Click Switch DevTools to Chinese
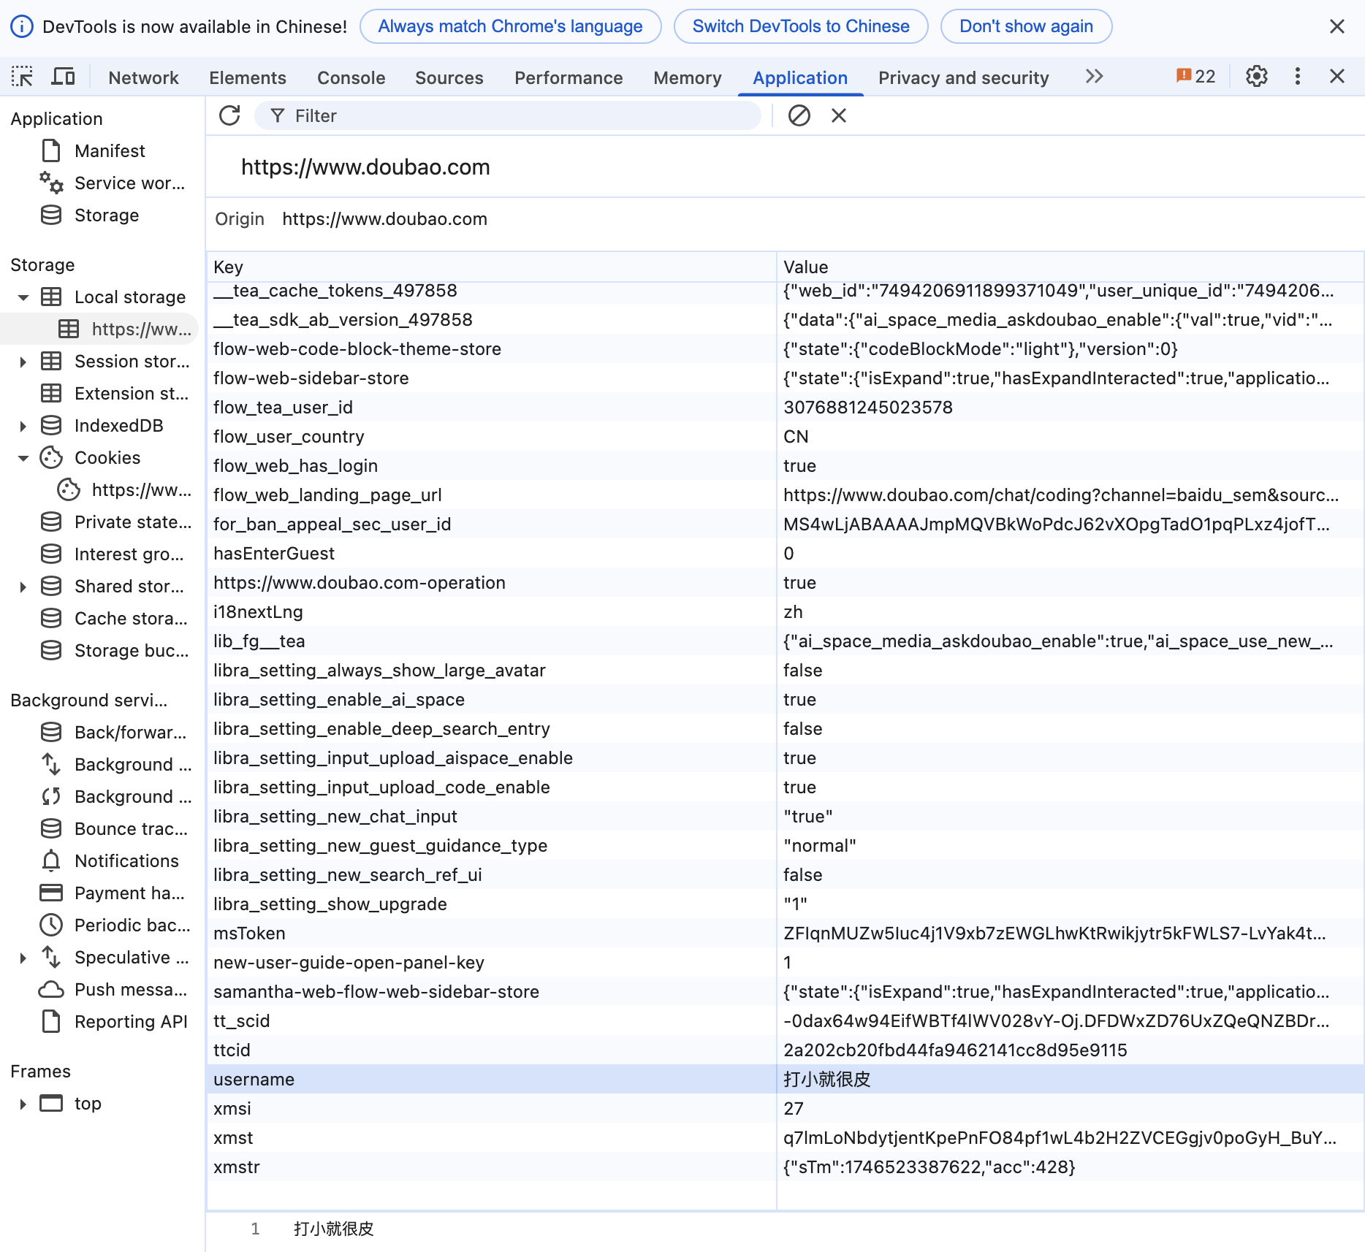 801,26
